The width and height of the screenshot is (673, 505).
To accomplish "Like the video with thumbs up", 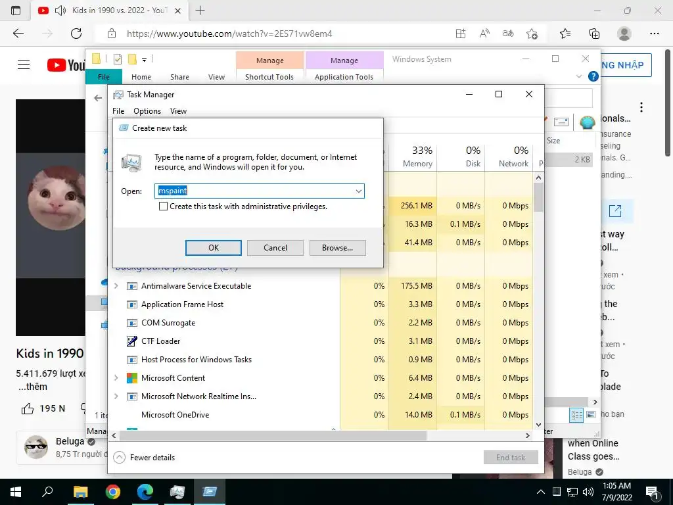I will click(28, 408).
